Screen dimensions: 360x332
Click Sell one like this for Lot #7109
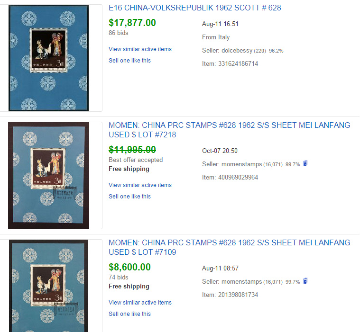(x=129, y=314)
